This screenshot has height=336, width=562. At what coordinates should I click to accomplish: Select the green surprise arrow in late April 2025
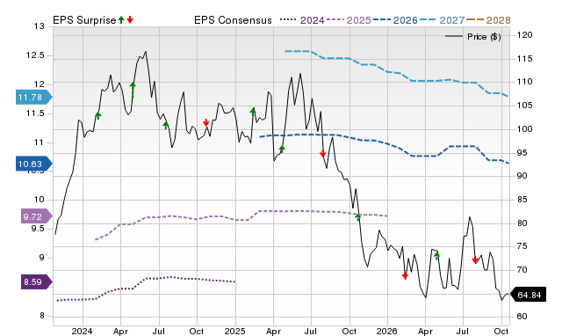tap(282, 149)
